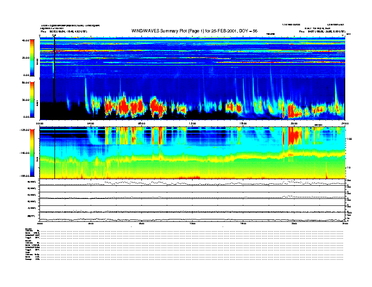This screenshot has width=372, height=287.
Task: Click the RAD2 color scale bar
Action: click(x=32, y=58)
